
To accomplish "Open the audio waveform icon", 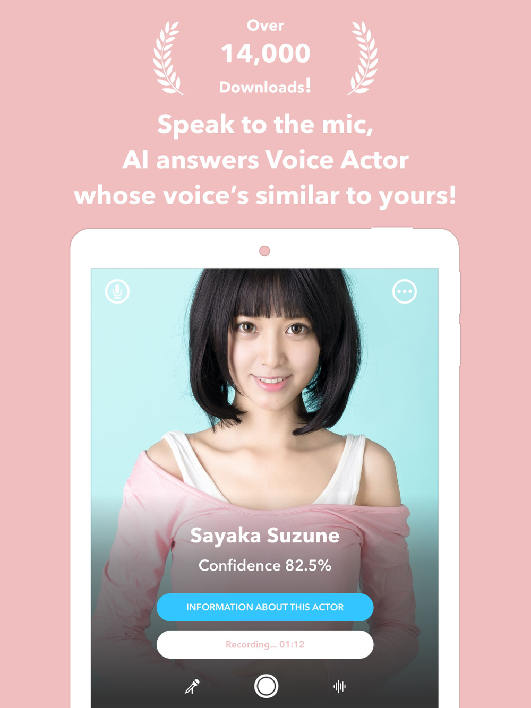I will (x=340, y=686).
